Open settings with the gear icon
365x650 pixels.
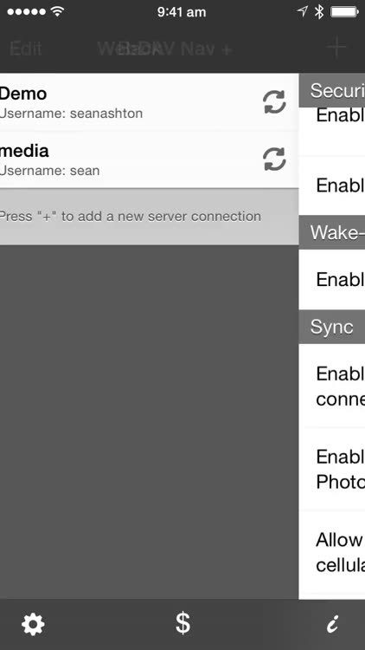tap(33, 624)
